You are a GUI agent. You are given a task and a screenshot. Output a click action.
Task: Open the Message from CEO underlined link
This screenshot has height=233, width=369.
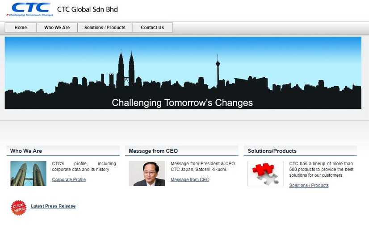pyautogui.click(x=190, y=179)
